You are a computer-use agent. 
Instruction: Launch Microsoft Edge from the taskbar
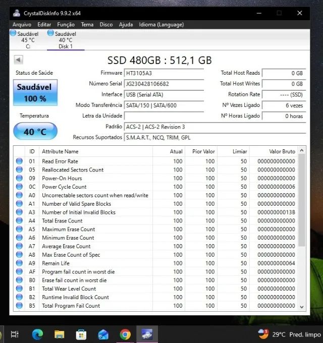(x=37, y=334)
